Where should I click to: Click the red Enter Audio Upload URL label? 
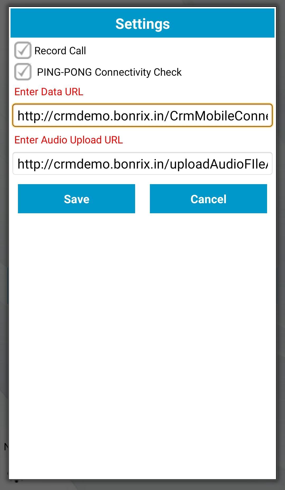point(69,140)
